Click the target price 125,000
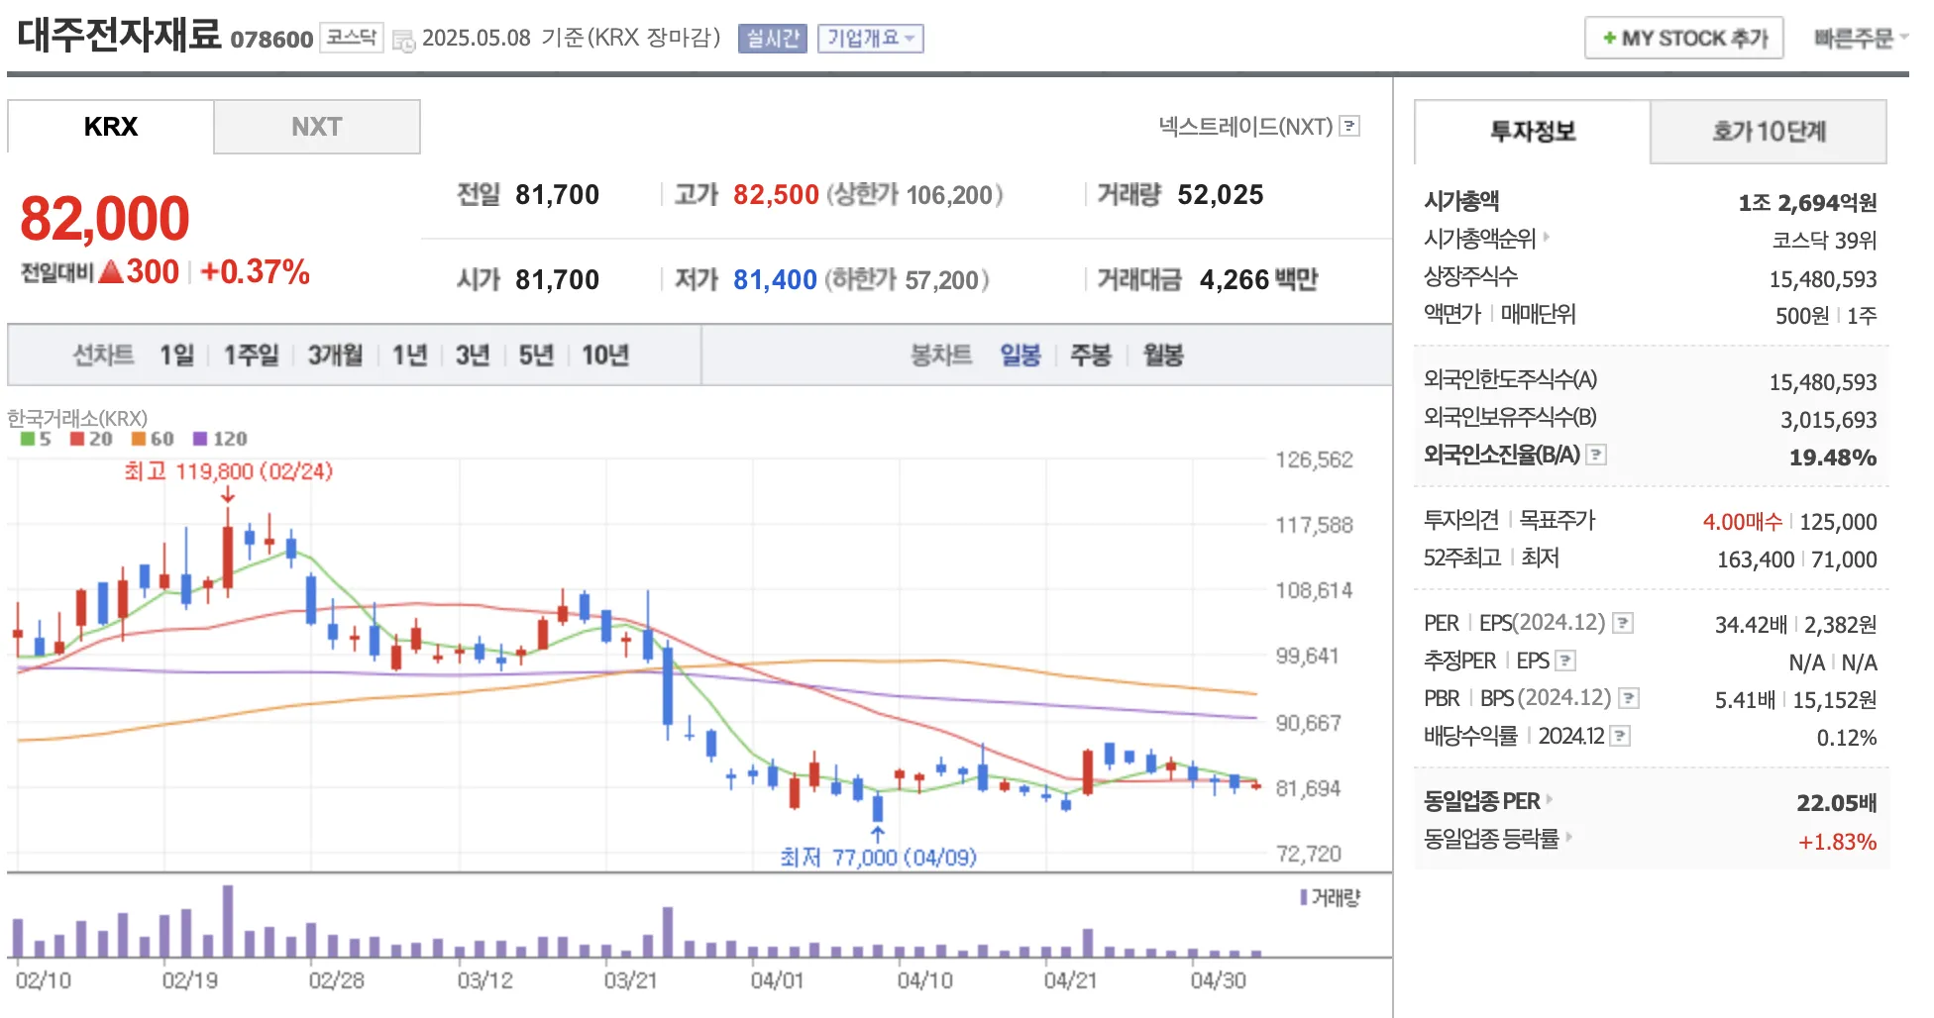The image size is (1934, 1018). 1838,521
